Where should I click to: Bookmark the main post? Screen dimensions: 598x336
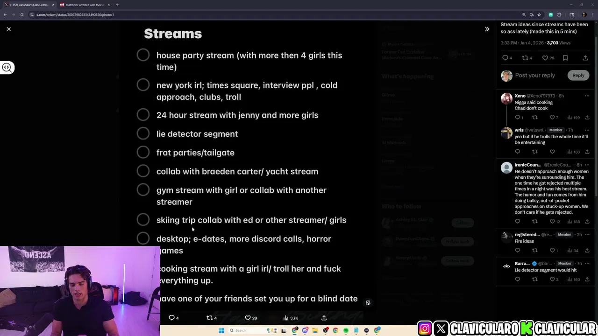pos(565,58)
